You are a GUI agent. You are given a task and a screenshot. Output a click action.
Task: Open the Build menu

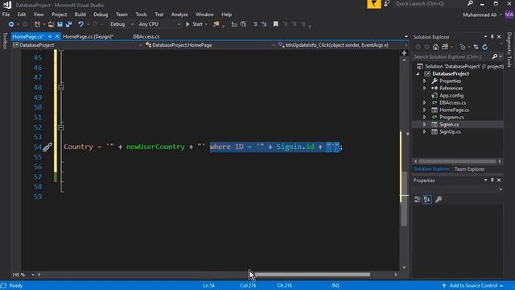tap(80, 14)
